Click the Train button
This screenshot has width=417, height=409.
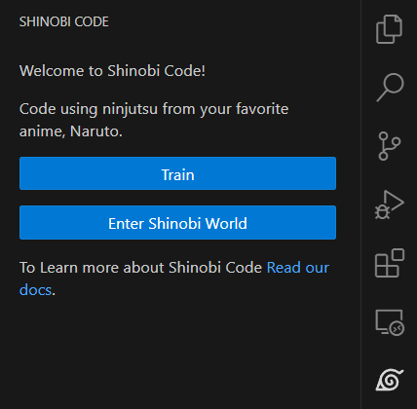tap(177, 173)
